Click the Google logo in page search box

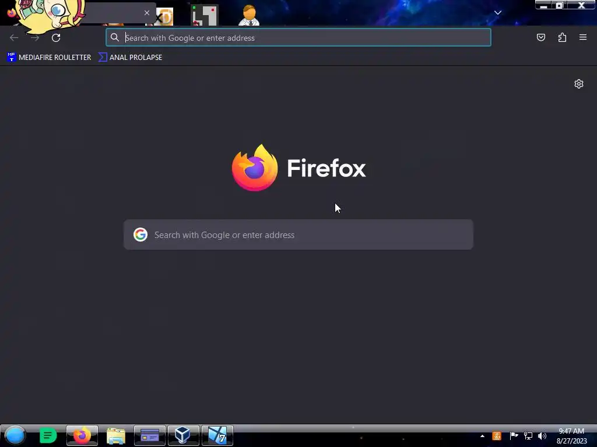point(141,235)
